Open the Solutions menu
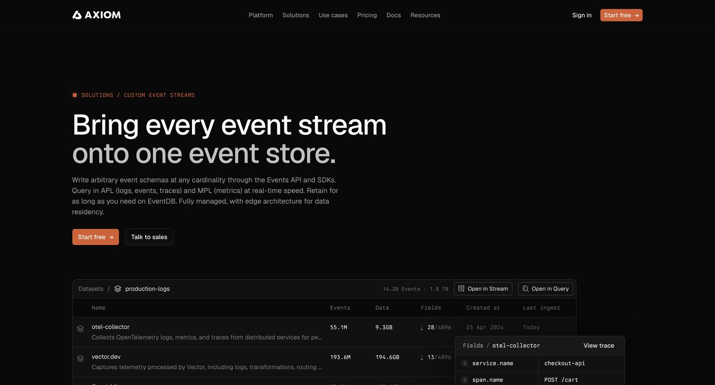This screenshot has height=385, width=715. click(296, 15)
